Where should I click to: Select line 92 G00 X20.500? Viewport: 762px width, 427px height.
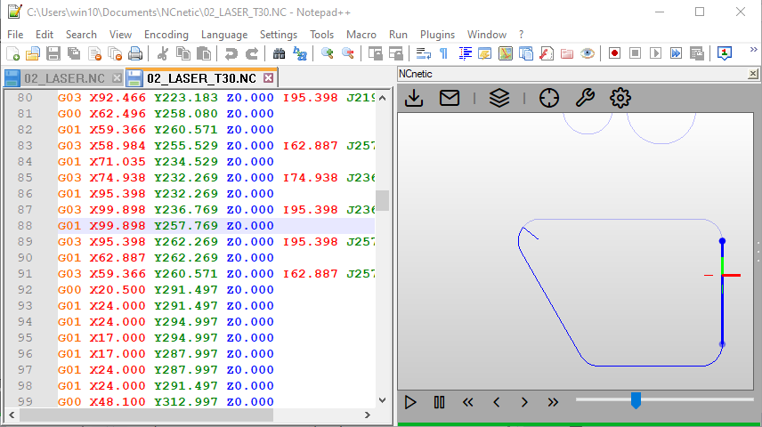(166, 290)
